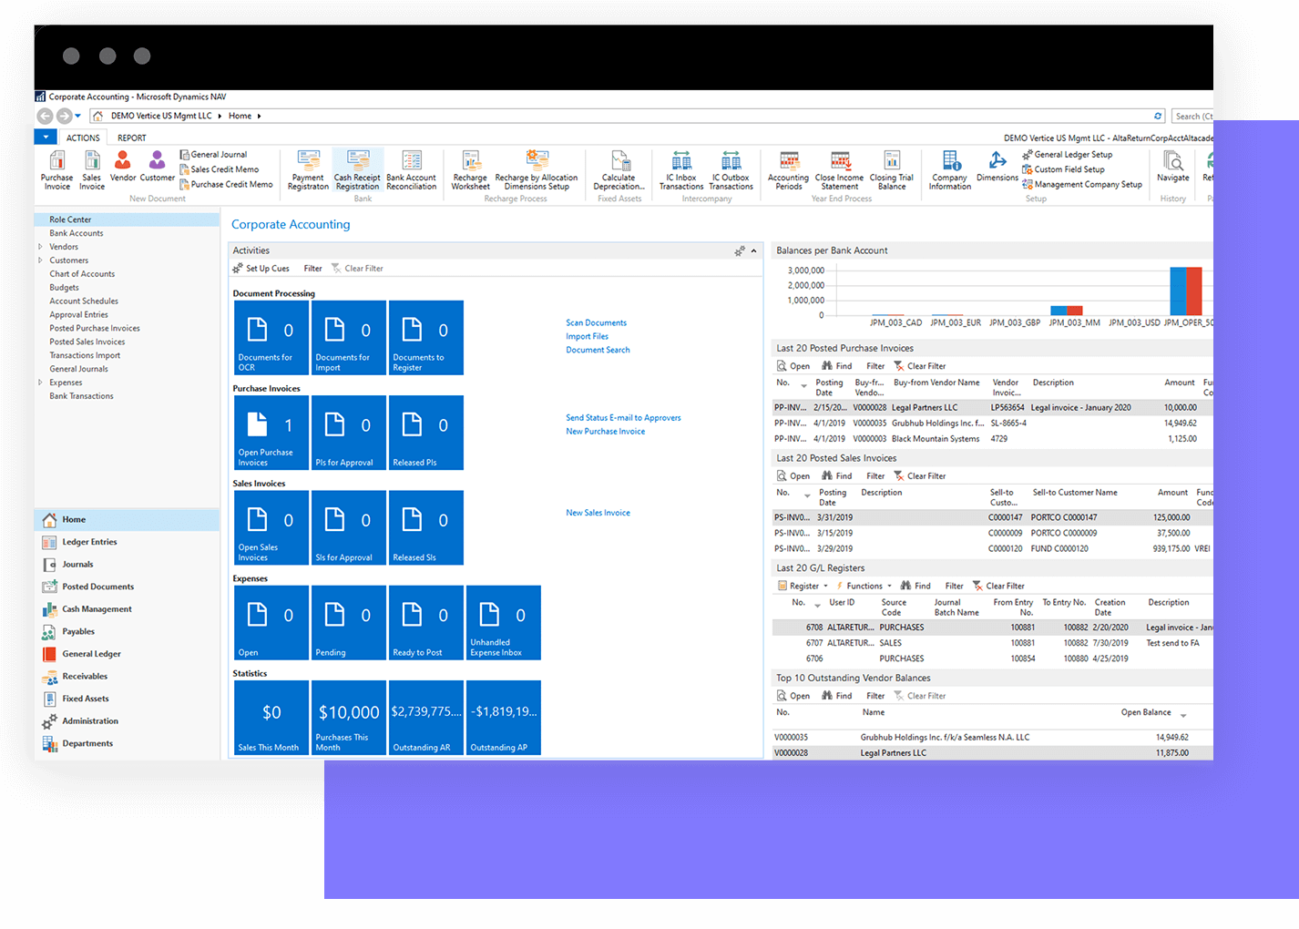This screenshot has width=1299, height=929.
Task: Open the Recharge Worksheet
Action: 470,170
